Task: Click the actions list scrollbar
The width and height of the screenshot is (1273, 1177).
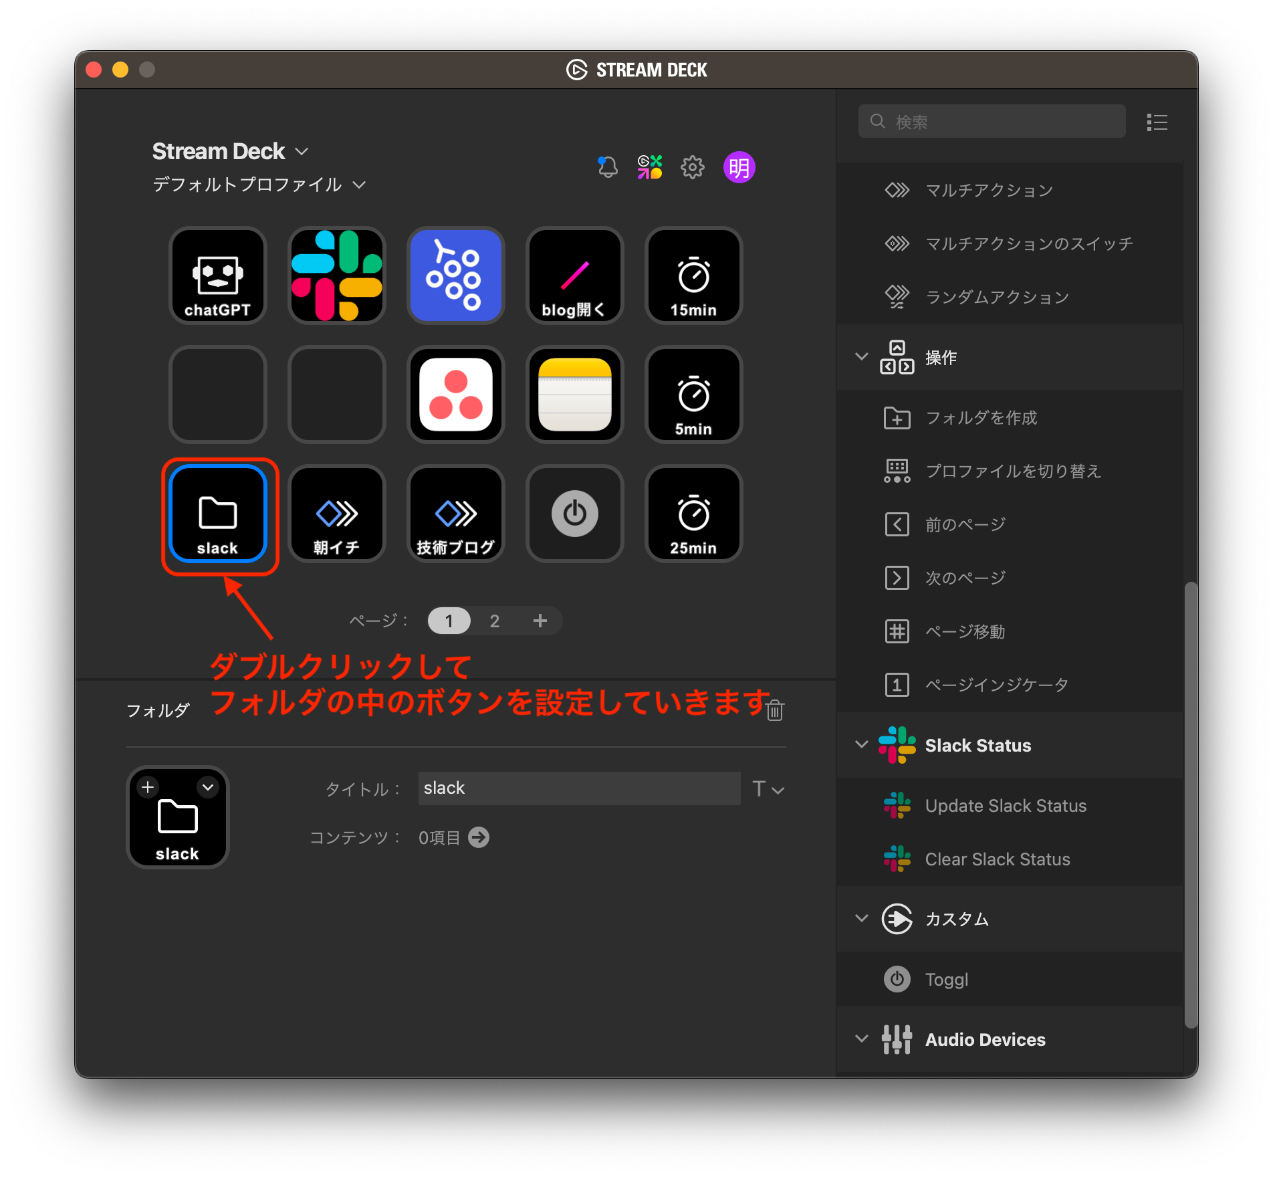Action: pyautogui.click(x=1191, y=805)
